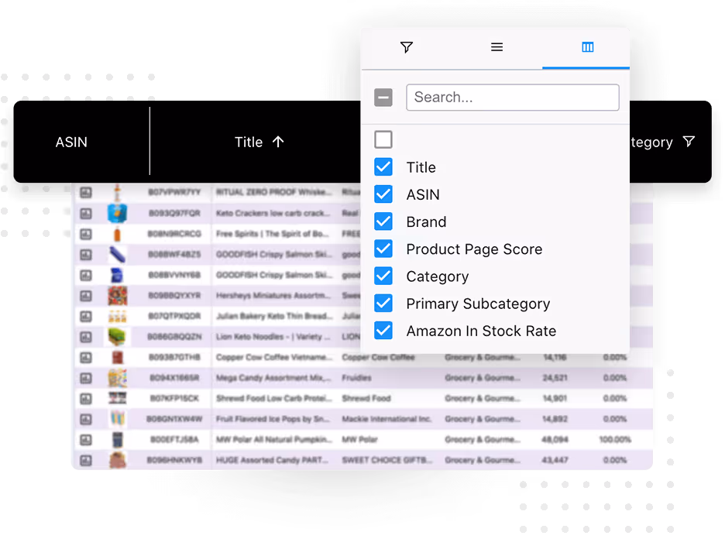Open the filter tab in the column panel
Image resolution: width=725 pixels, height=539 pixels.
(407, 47)
